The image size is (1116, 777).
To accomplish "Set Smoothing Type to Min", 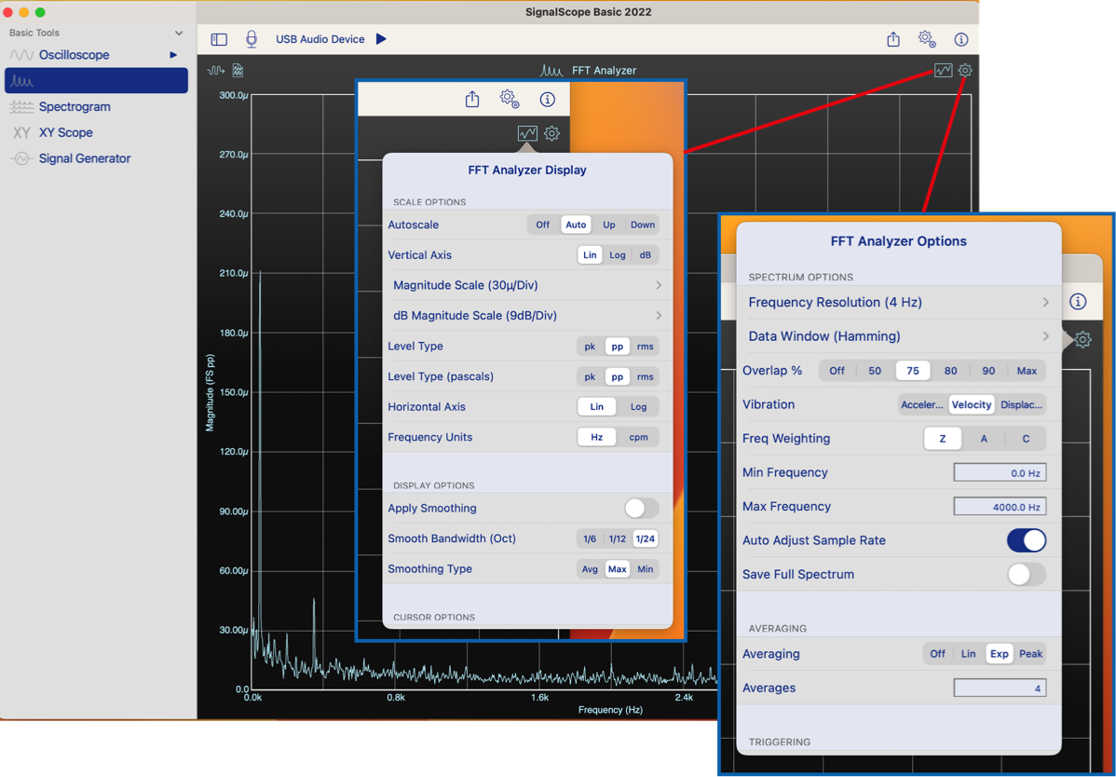I will 645,569.
